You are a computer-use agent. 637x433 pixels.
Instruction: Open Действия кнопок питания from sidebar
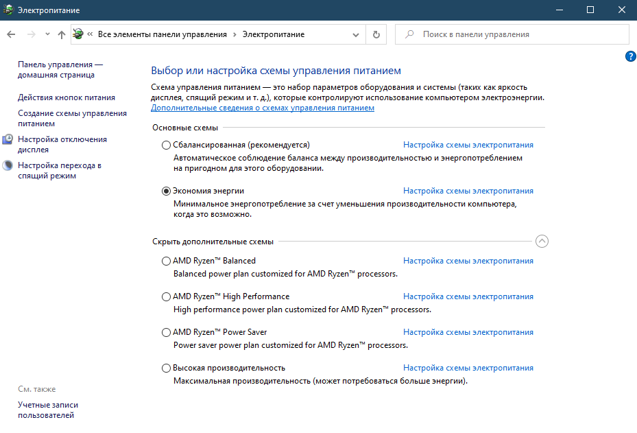(67, 97)
